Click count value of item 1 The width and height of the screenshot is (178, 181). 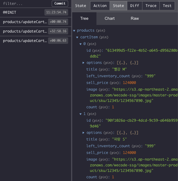(113, 177)
